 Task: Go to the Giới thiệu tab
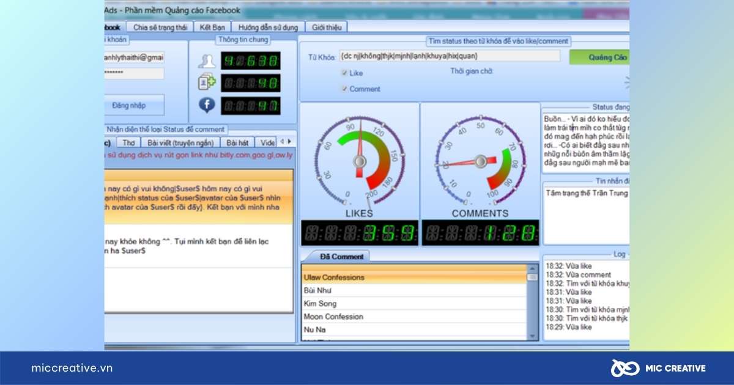[x=327, y=27]
